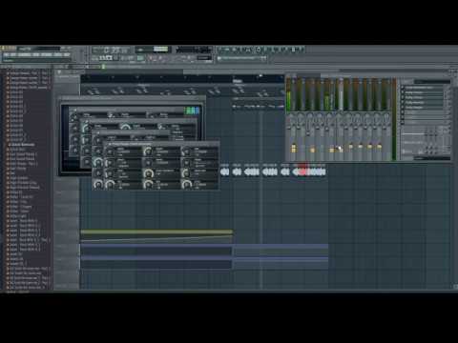458x343 pixels.
Task: Open the HELP menu in the main menu bar
Action: tap(67, 54)
